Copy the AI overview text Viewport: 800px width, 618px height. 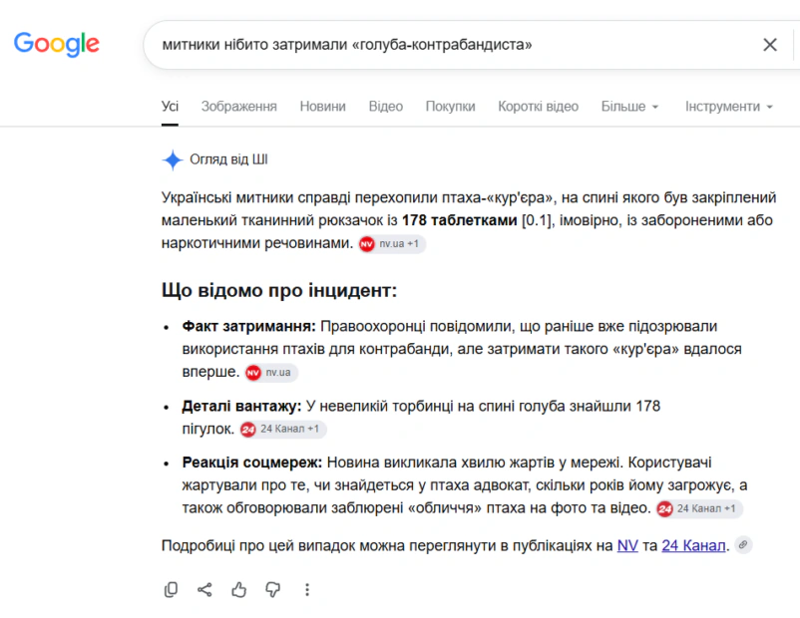(x=171, y=589)
